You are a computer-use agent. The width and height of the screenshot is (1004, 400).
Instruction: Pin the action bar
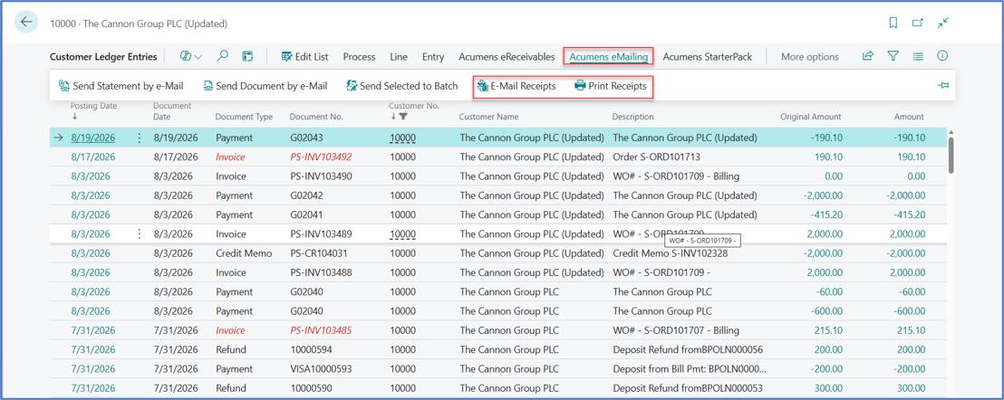pyautogui.click(x=943, y=86)
